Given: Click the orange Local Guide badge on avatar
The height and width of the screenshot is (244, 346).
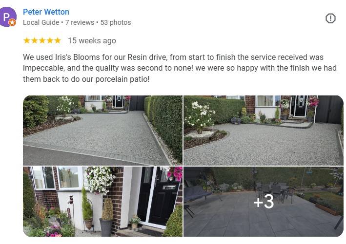Looking at the screenshot, I should [x=13, y=23].
